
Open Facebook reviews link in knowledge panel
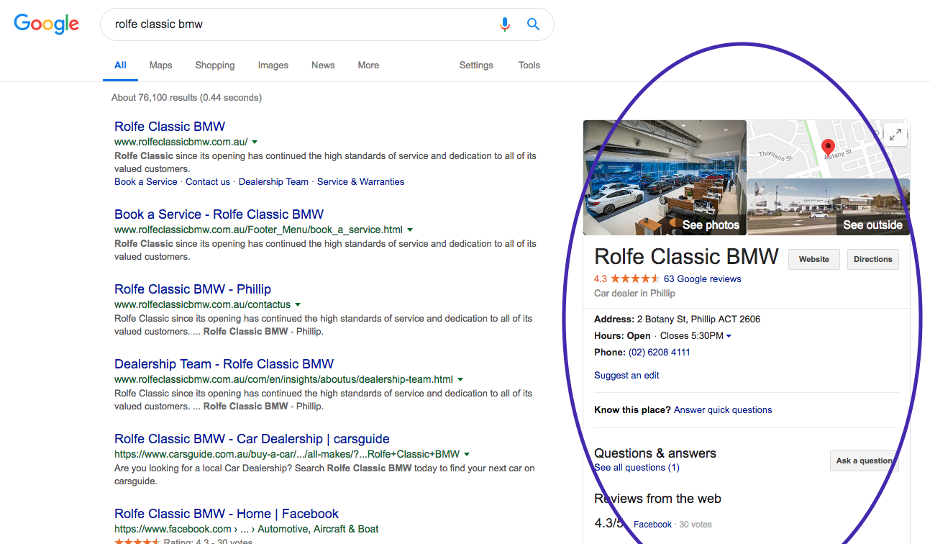click(x=652, y=524)
